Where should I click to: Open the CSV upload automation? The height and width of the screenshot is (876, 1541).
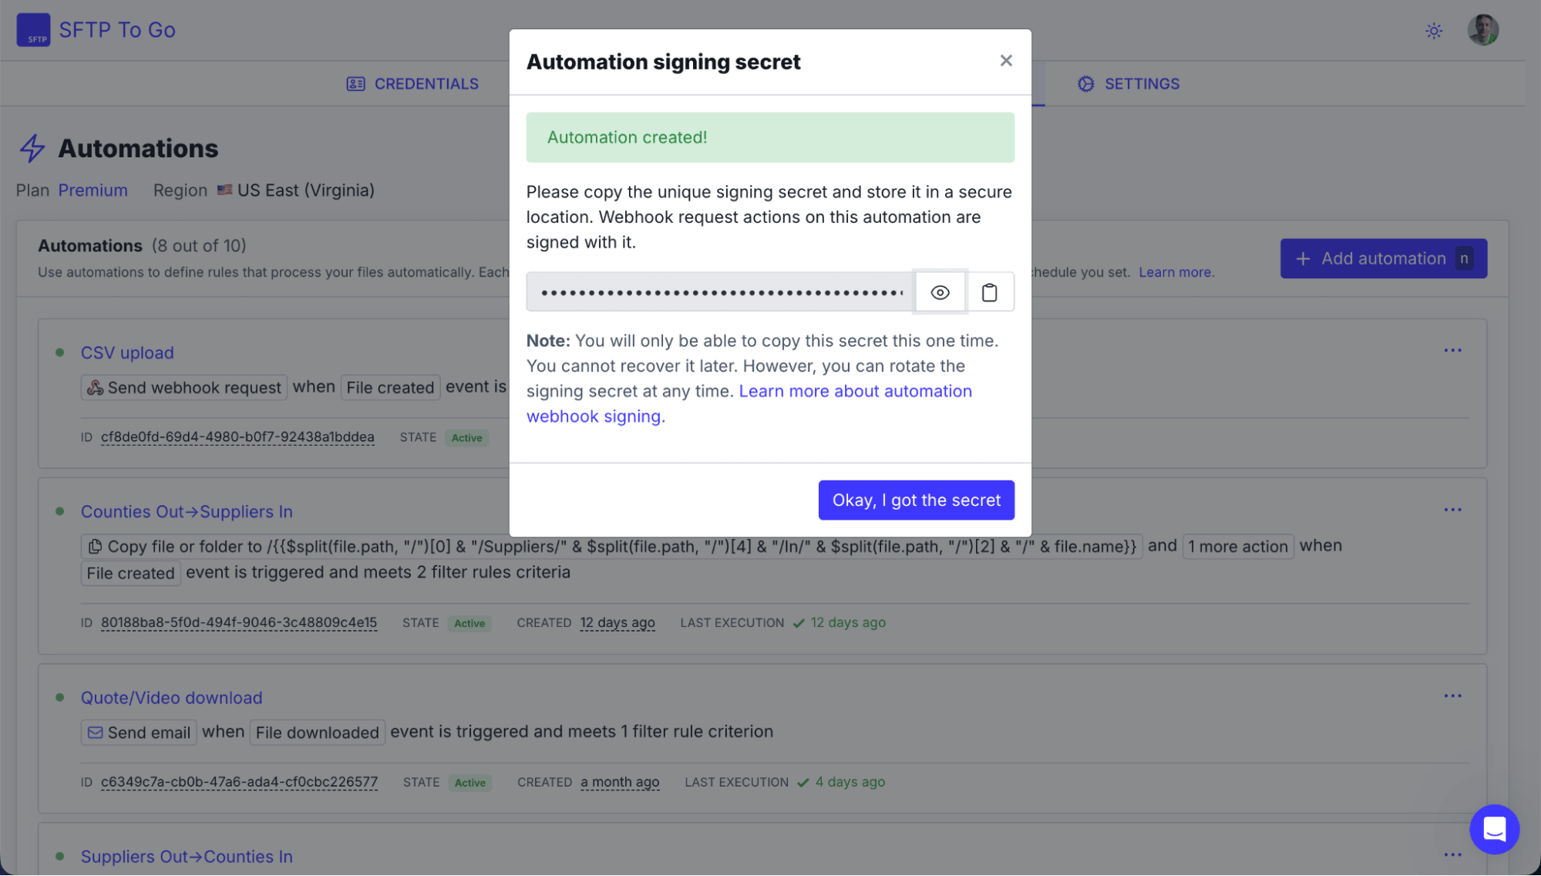point(127,352)
